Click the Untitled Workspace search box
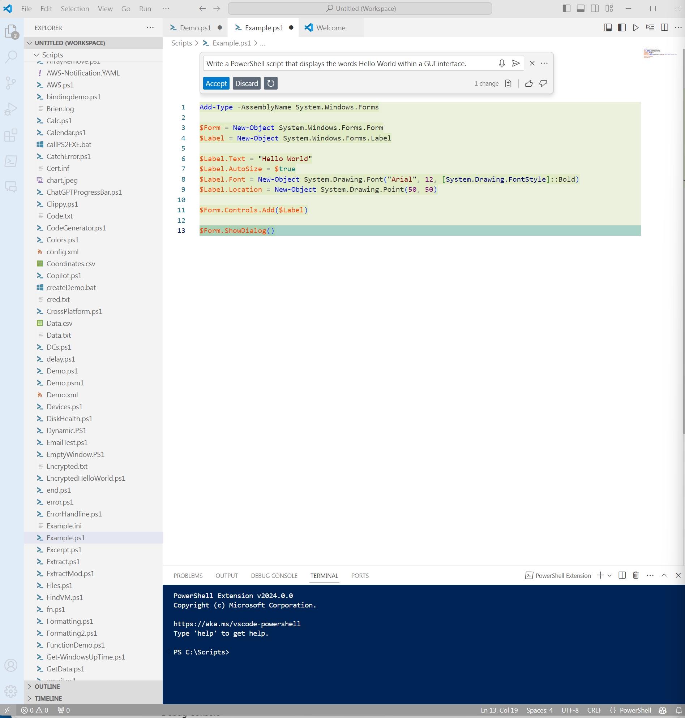Viewport: 685px width, 718px height. point(360,8)
